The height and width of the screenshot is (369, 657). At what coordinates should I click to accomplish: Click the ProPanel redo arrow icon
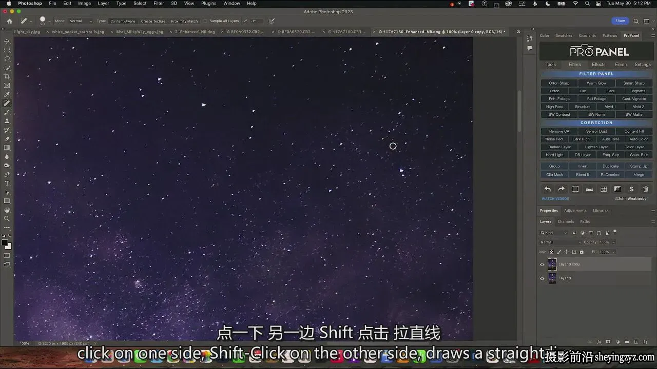click(562, 189)
